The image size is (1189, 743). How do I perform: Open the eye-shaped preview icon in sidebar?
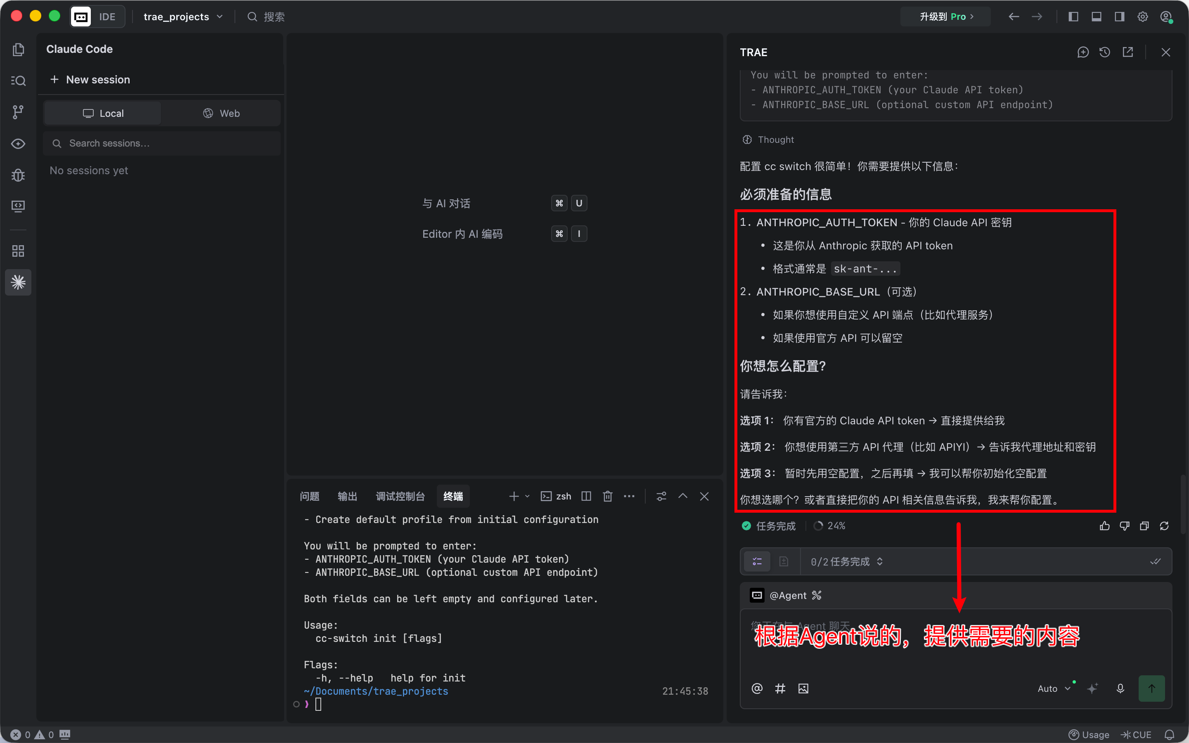(x=18, y=144)
